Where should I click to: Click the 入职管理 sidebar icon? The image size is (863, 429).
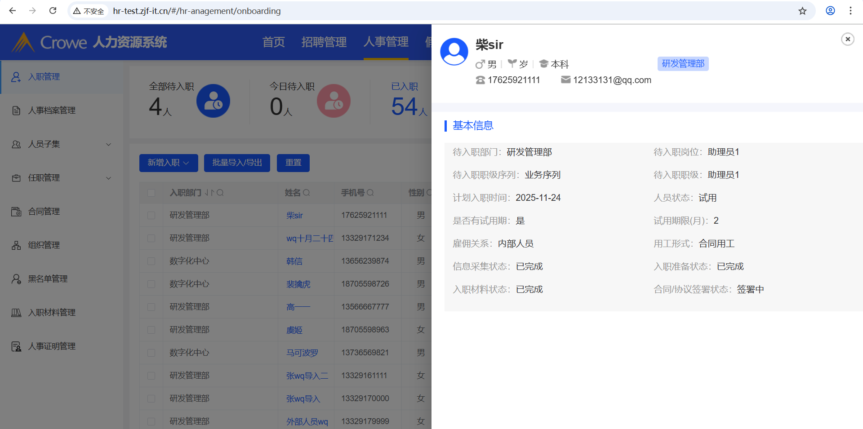coord(16,77)
